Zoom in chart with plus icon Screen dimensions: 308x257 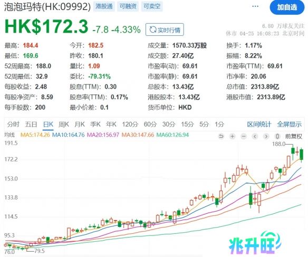coord(233,136)
